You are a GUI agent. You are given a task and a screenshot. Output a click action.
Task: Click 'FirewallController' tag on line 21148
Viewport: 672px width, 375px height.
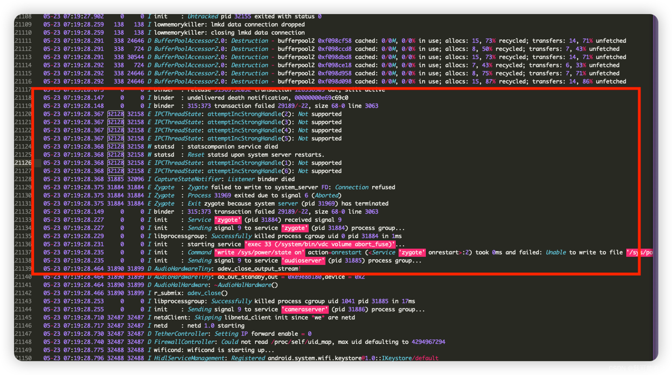click(x=184, y=342)
